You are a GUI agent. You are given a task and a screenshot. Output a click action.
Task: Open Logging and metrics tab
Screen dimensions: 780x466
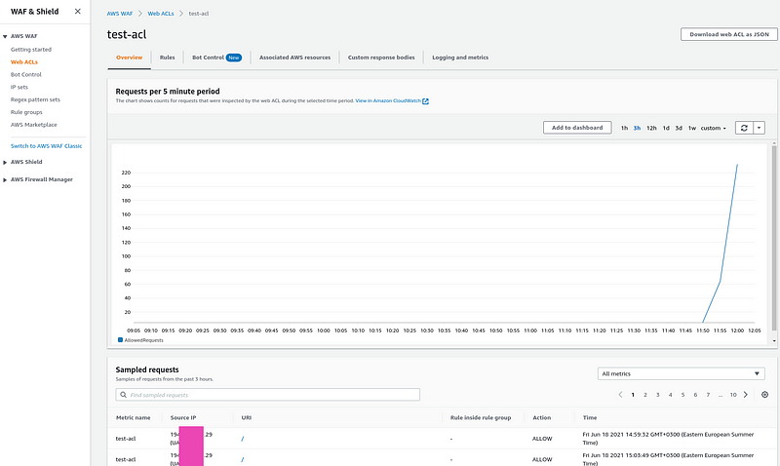(x=460, y=58)
